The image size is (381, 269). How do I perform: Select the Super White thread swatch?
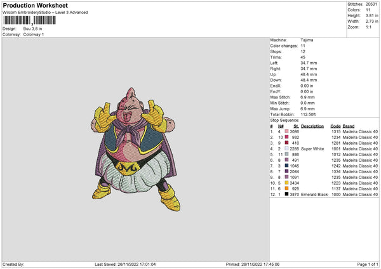(287, 148)
